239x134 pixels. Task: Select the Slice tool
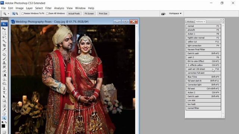tap(4, 50)
